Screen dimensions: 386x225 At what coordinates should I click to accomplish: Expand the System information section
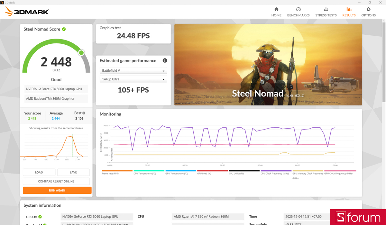pos(42,205)
